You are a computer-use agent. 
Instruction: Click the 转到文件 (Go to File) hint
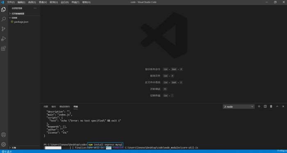pos(155,76)
